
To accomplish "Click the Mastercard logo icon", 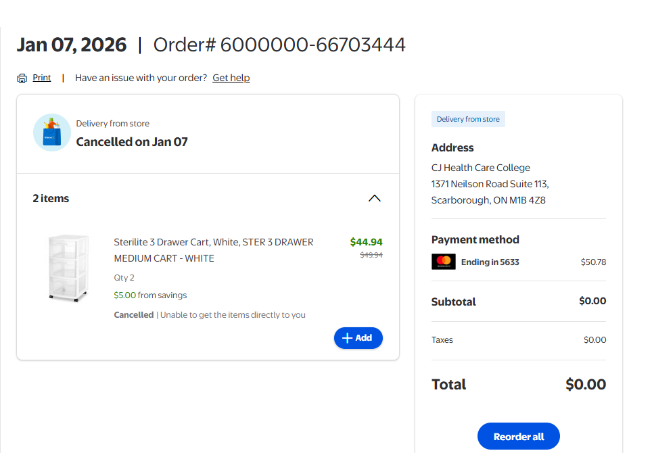I will 443,262.
